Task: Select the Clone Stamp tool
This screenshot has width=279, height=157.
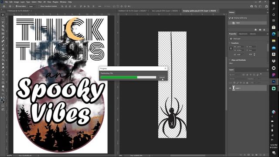Action: coord(3,48)
